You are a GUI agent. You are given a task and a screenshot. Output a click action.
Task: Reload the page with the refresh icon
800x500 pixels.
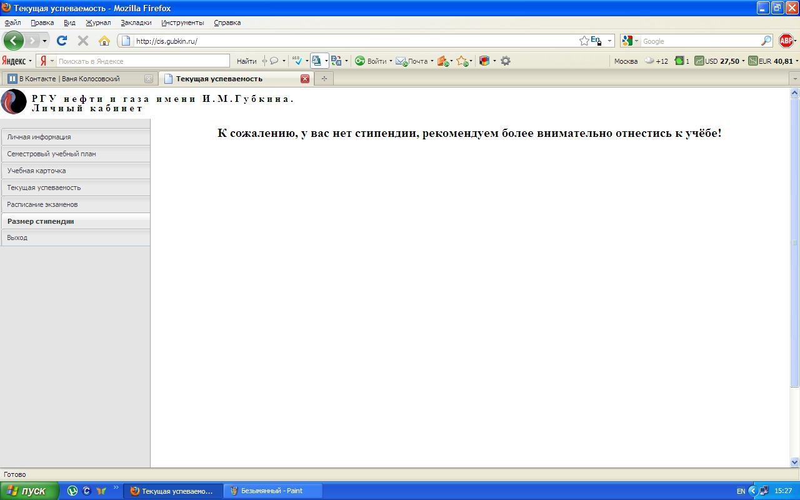61,41
